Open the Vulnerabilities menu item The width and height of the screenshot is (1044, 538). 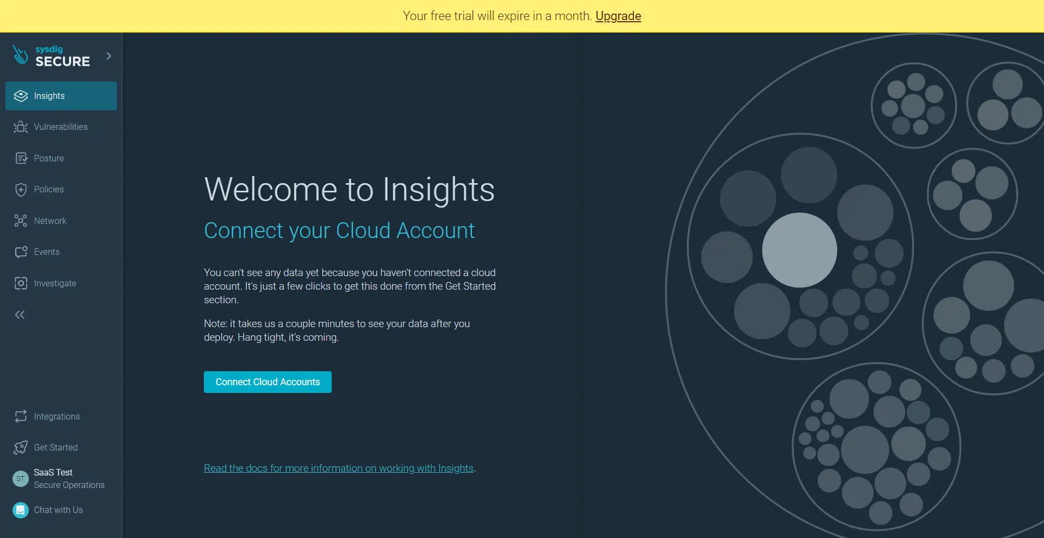pos(60,127)
